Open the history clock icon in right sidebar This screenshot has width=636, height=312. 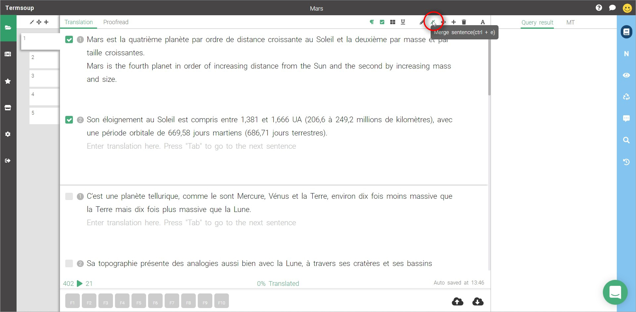tap(626, 162)
